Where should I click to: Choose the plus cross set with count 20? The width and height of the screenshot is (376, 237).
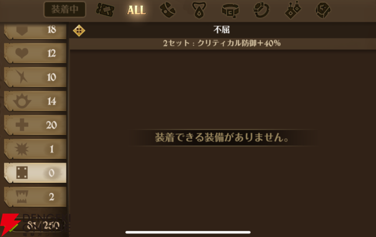pyautogui.click(x=35, y=125)
